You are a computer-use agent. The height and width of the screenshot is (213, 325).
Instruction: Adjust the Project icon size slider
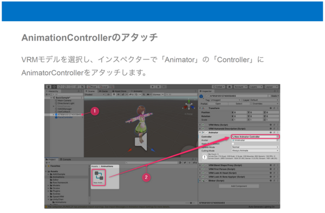click(191, 203)
